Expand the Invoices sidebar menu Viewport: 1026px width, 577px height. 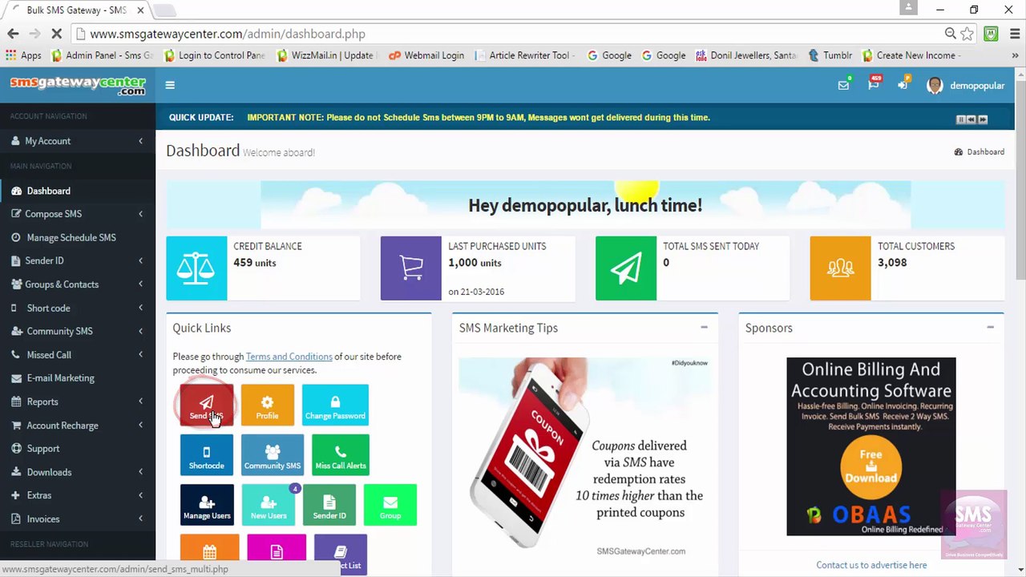coord(78,519)
